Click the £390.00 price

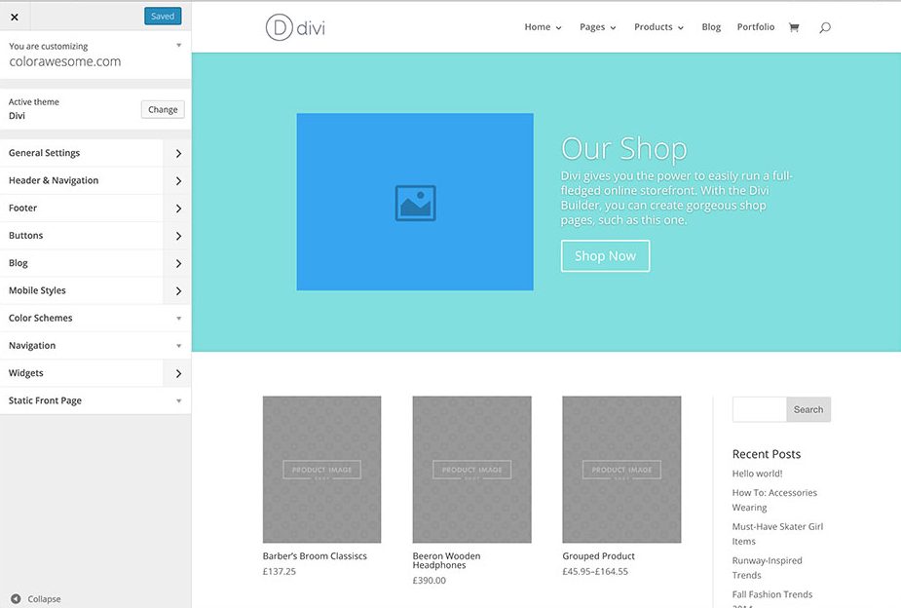(x=430, y=581)
